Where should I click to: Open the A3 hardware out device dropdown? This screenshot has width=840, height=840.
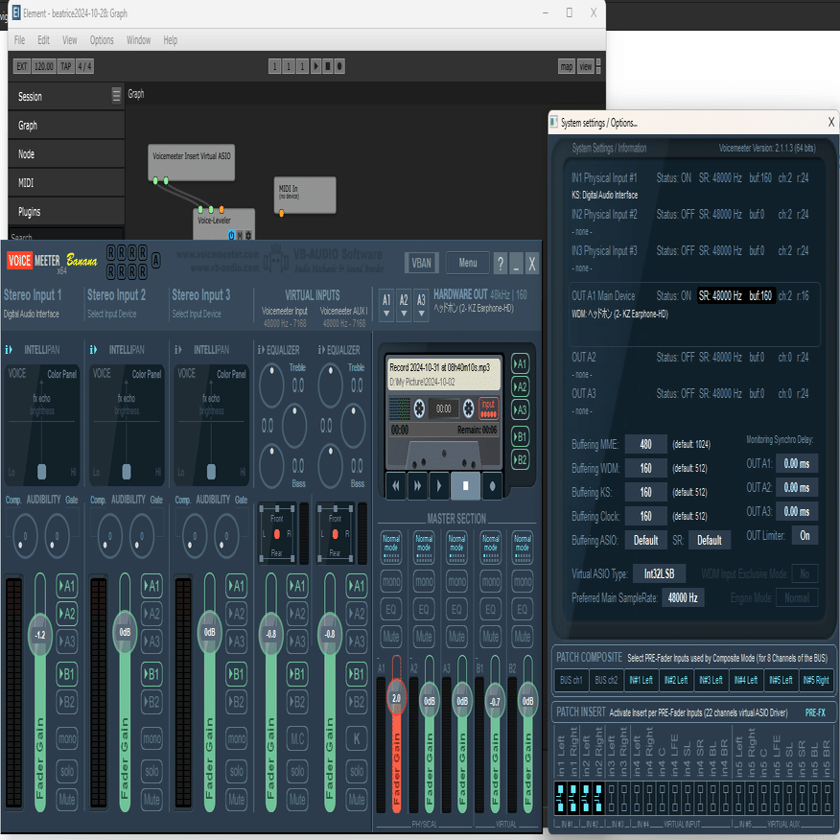click(x=422, y=305)
